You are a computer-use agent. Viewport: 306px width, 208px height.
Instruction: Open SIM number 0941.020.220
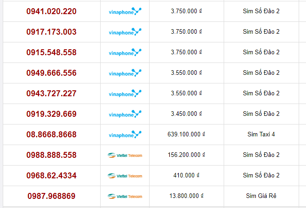(x=51, y=11)
